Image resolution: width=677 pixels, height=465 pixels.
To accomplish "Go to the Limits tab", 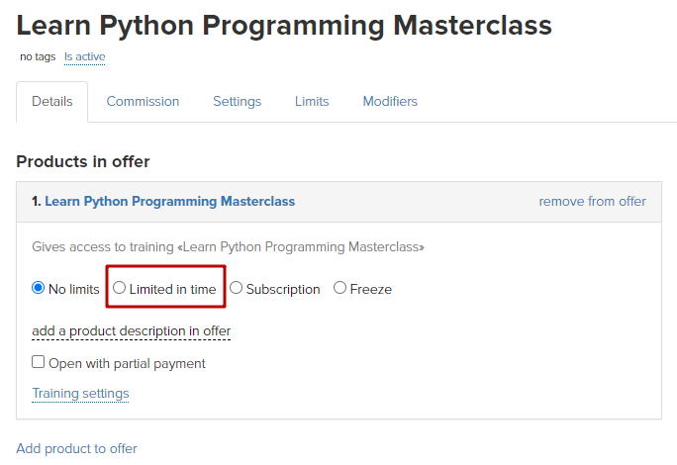I will [312, 102].
